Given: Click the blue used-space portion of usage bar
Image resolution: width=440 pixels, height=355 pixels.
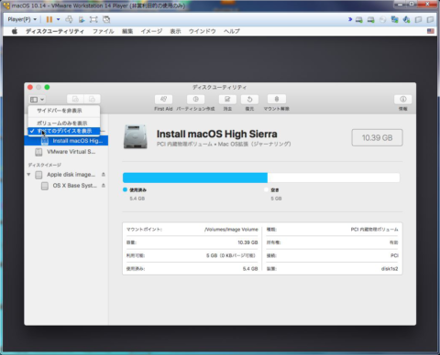Looking at the screenshot, I should pos(195,177).
